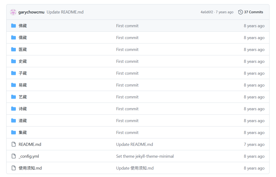Open 'First commit' message in 诗藏 row
This screenshot has width=276, height=177.
tap(127, 109)
